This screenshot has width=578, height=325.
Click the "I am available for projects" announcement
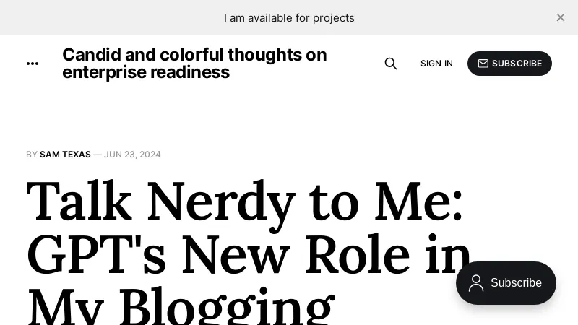(x=289, y=18)
